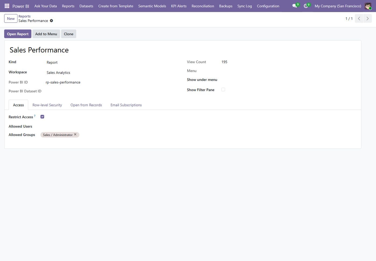The image size is (376, 261).
Task: Open the KPI Alerts menu
Action: coord(179,6)
